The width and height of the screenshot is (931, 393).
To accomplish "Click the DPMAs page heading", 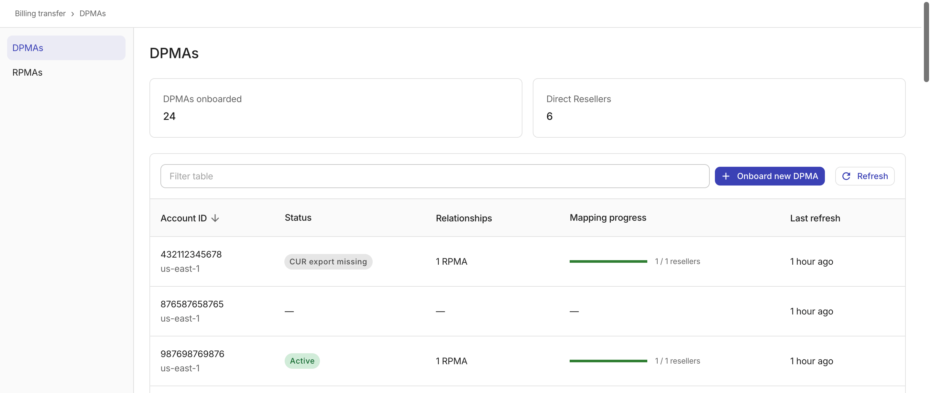I will [x=174, y=53].
